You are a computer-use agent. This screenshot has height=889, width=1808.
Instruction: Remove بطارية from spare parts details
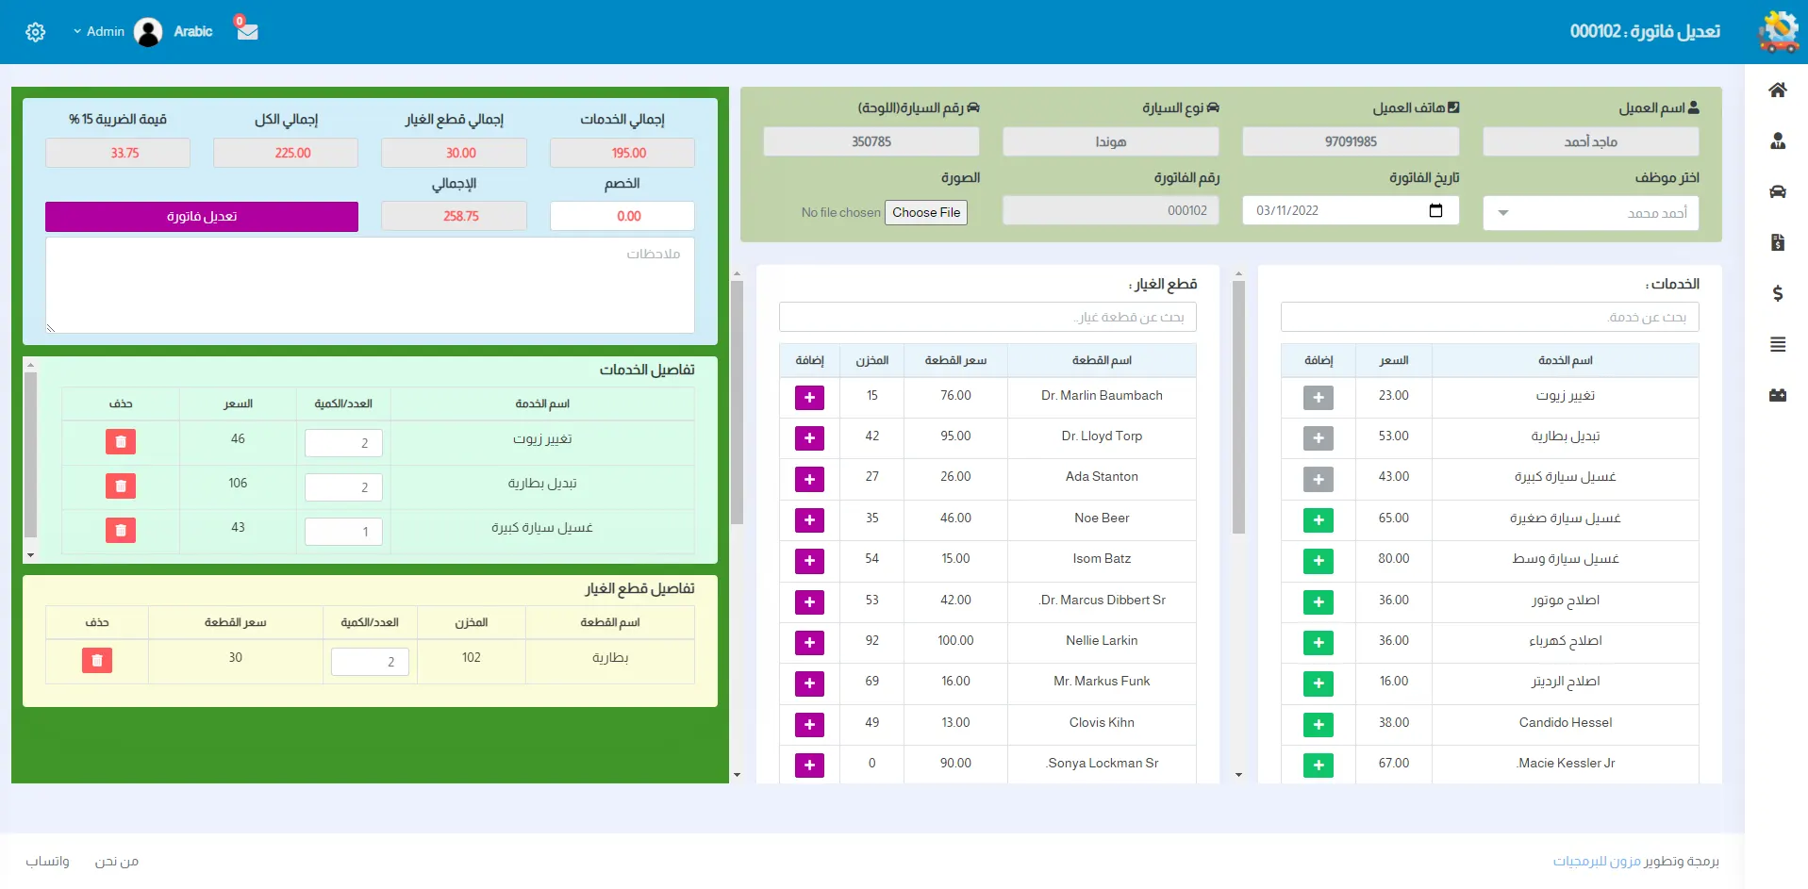point(97,661)
